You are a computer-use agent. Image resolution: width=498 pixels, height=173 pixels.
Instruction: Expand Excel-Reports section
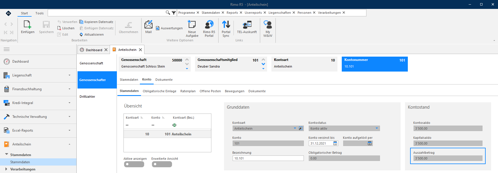pyautogui.click(x=70, y=130)
